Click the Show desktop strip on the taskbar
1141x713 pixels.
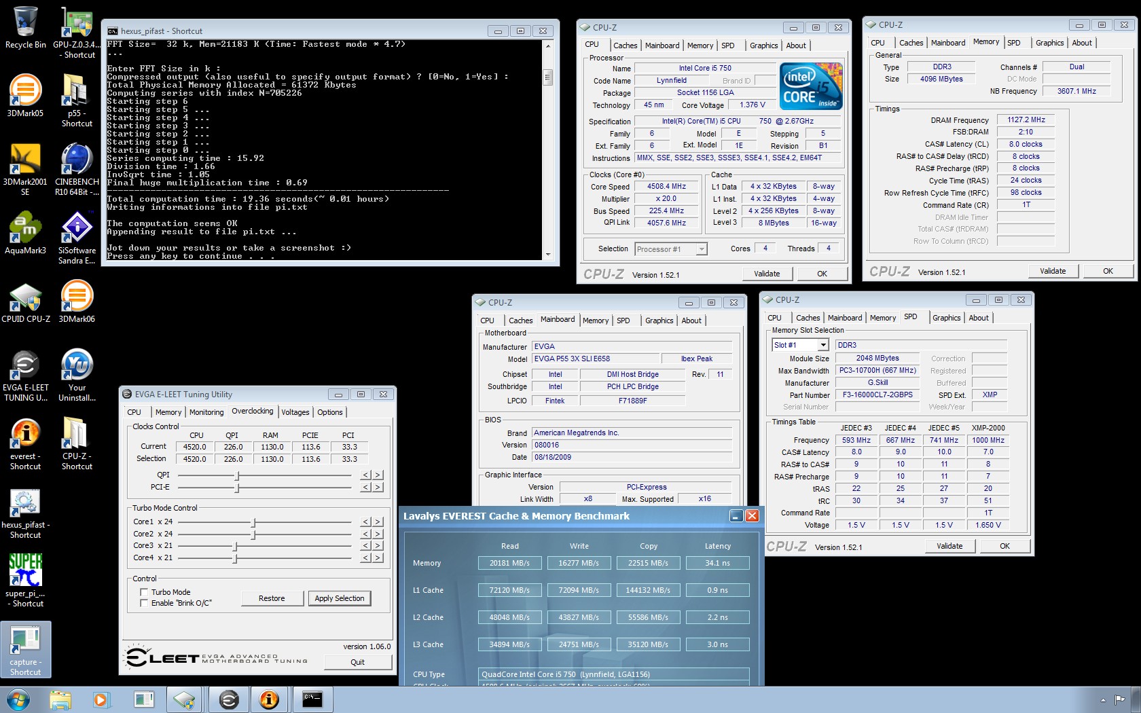tap(1136, 699)
